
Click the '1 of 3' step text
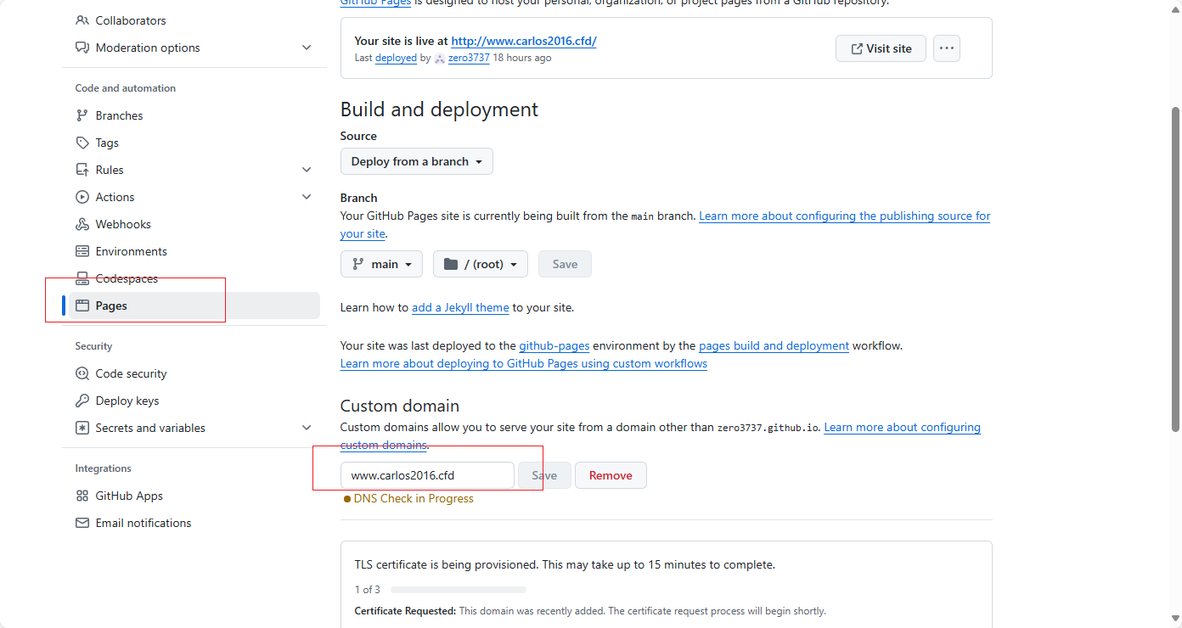click(x=368, y=589)
